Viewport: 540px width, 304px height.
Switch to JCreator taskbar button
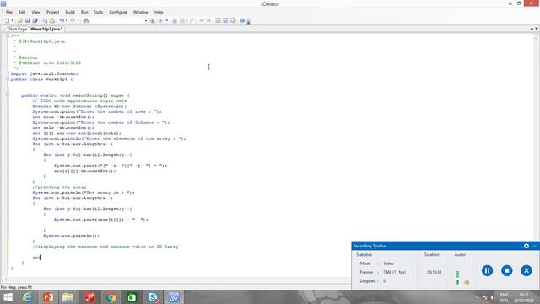(x=174, y=297)
